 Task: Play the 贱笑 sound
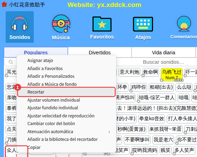point(166,150)
